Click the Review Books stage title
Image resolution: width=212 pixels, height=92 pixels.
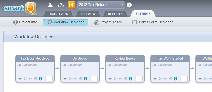point(125,59)
